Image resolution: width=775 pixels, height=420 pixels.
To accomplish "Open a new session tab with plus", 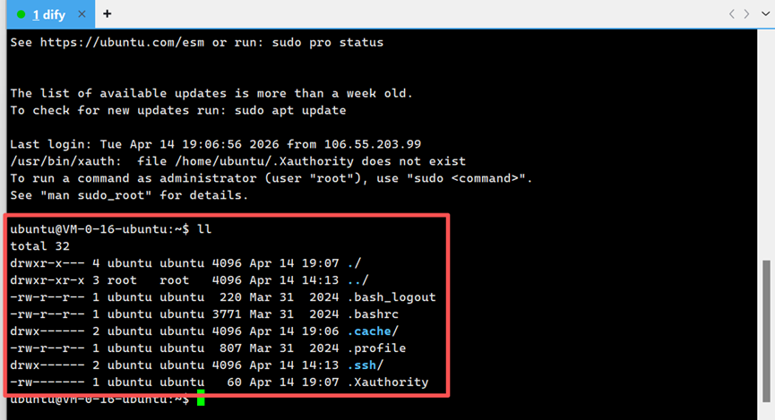I will 107,13.
